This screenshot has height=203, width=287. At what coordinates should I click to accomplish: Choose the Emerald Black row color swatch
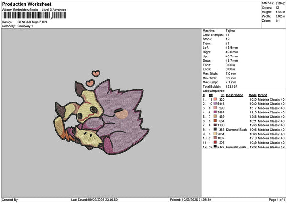click(x=215, y=147)
